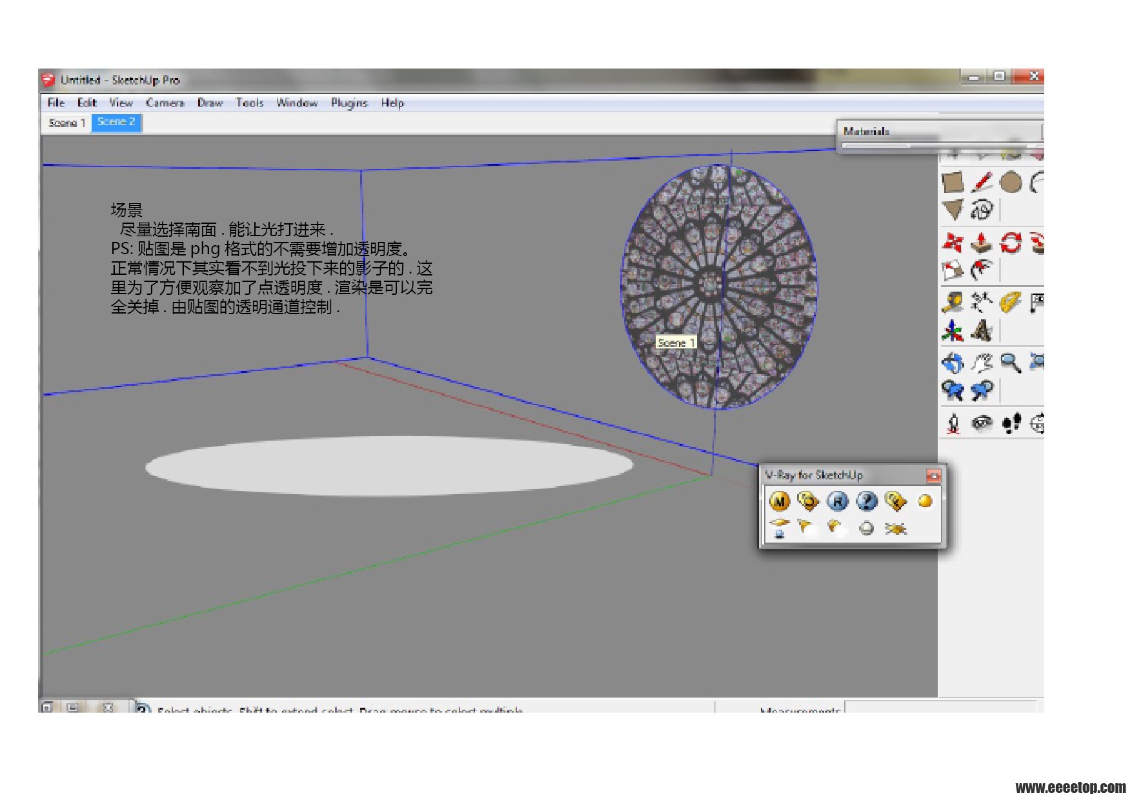Open the Plugins menu
The width and height of the screenshot is (1132, 800).
[x=349, y=103]
